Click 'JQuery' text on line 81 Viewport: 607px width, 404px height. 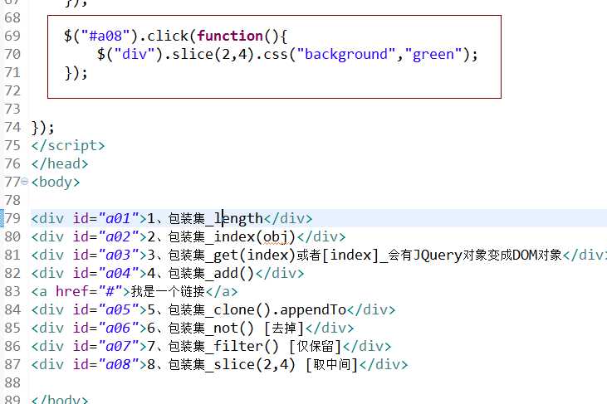(x=438, y=255)
